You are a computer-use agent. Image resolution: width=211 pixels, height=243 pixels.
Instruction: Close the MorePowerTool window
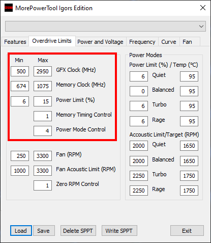click(x=203, y=8)
